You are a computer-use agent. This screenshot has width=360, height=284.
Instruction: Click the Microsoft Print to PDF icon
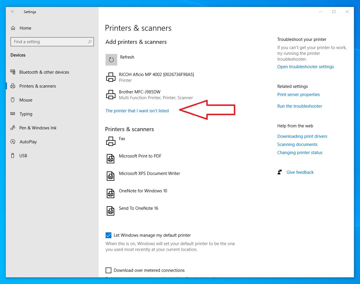(x=111, y=159)
